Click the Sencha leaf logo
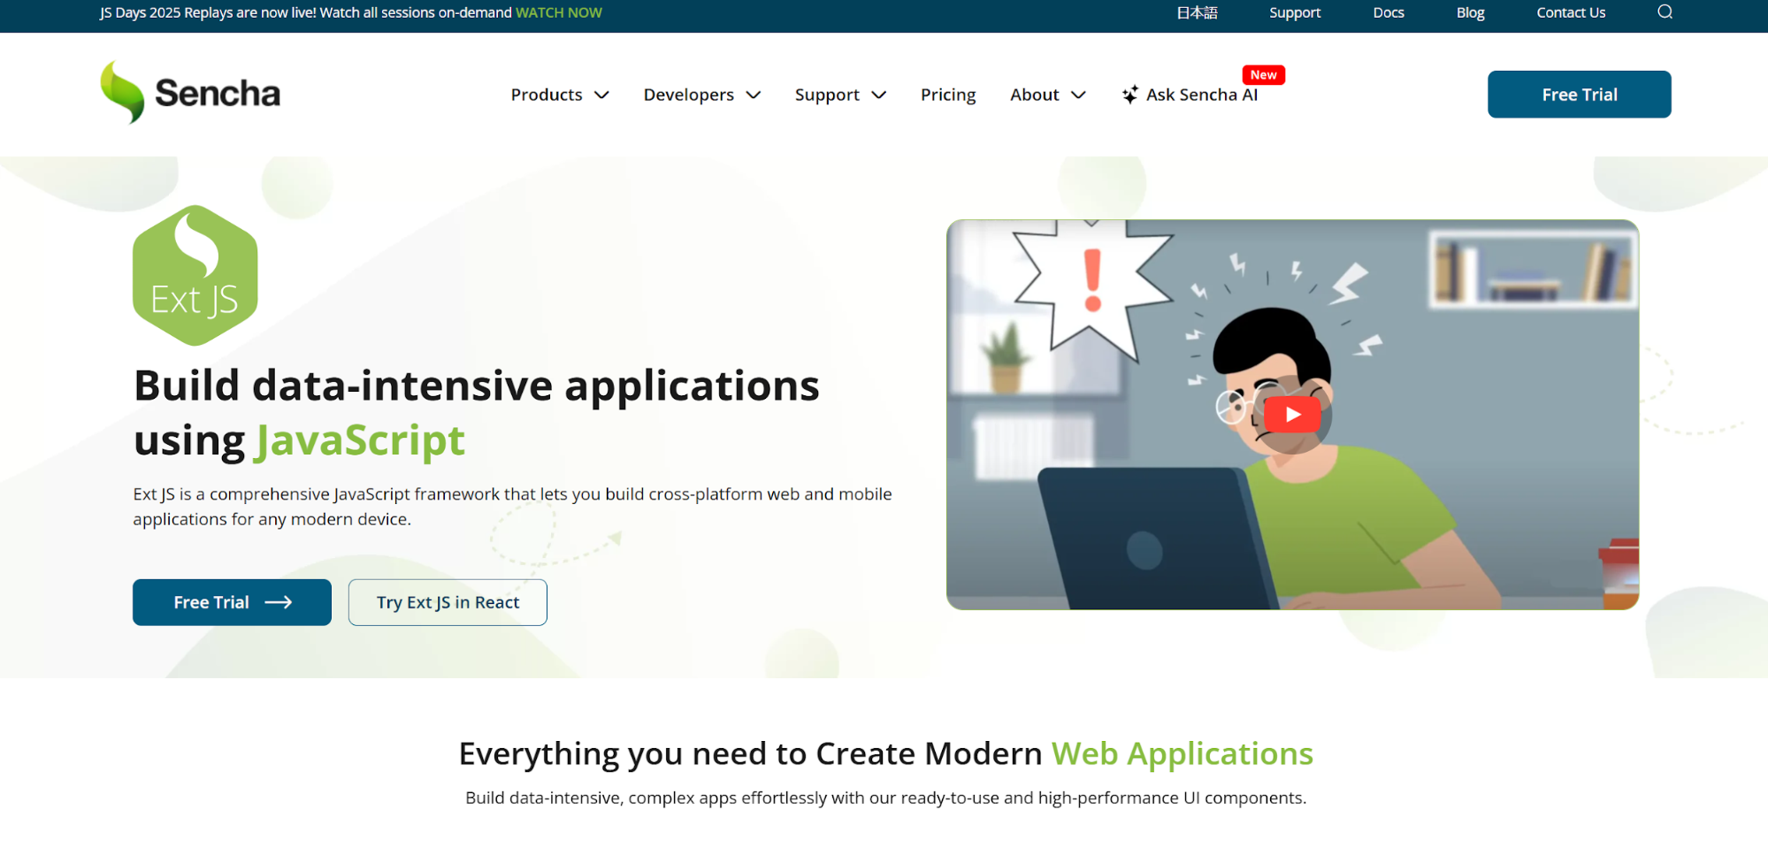Image resolution: width=1768 pixels, height=848 pixels. coord(122,92)
